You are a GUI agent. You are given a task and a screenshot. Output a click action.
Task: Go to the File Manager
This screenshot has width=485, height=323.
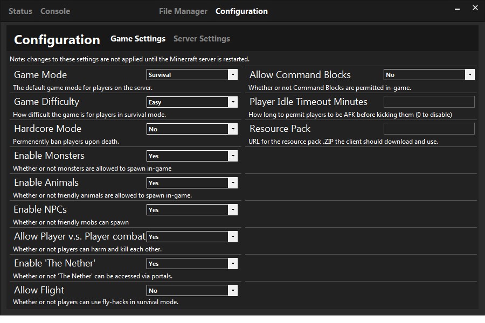coord(183,11)
